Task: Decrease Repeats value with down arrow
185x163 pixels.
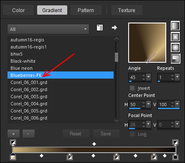Action: 172,79
